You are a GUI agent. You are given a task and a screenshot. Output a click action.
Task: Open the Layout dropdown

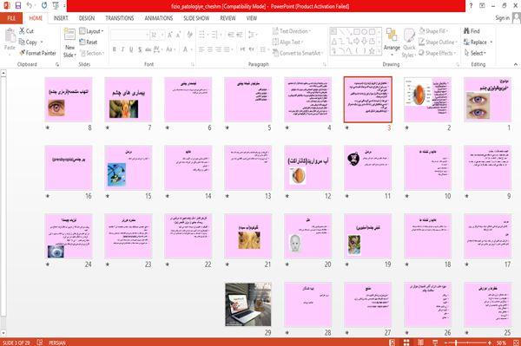coord(91,31)
